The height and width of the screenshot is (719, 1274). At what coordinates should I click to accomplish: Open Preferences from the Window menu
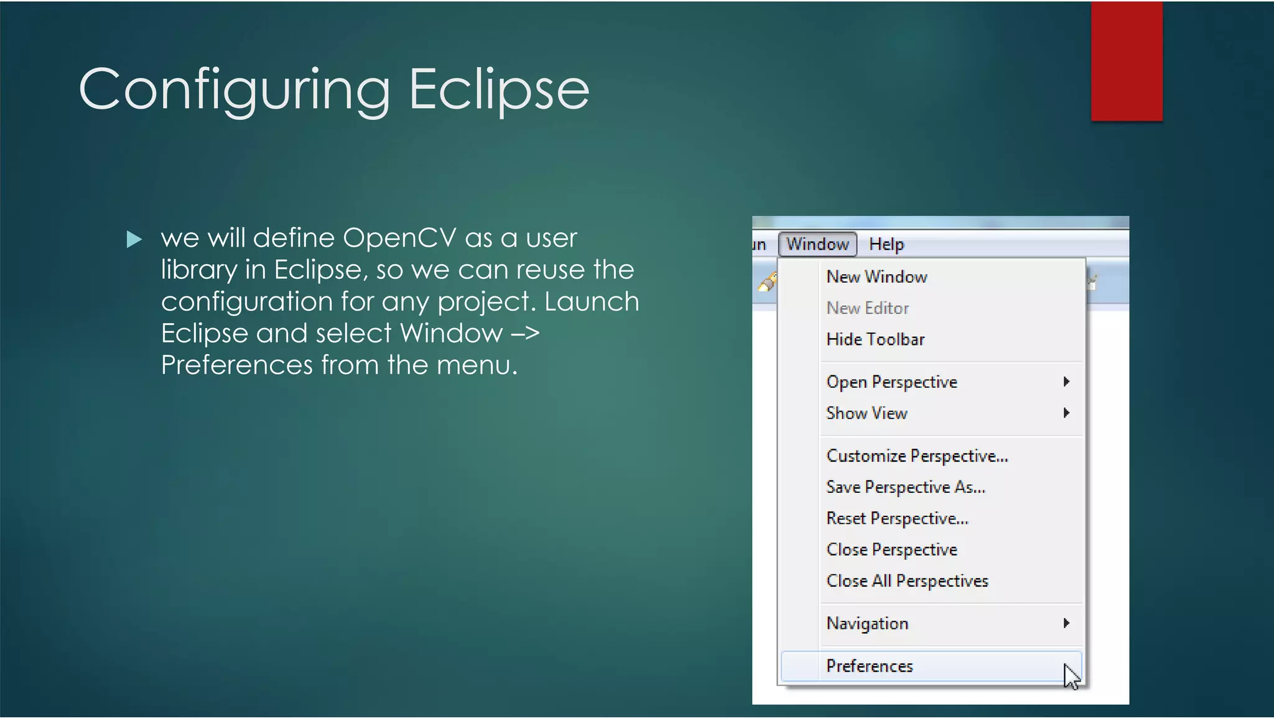point(869,666)
